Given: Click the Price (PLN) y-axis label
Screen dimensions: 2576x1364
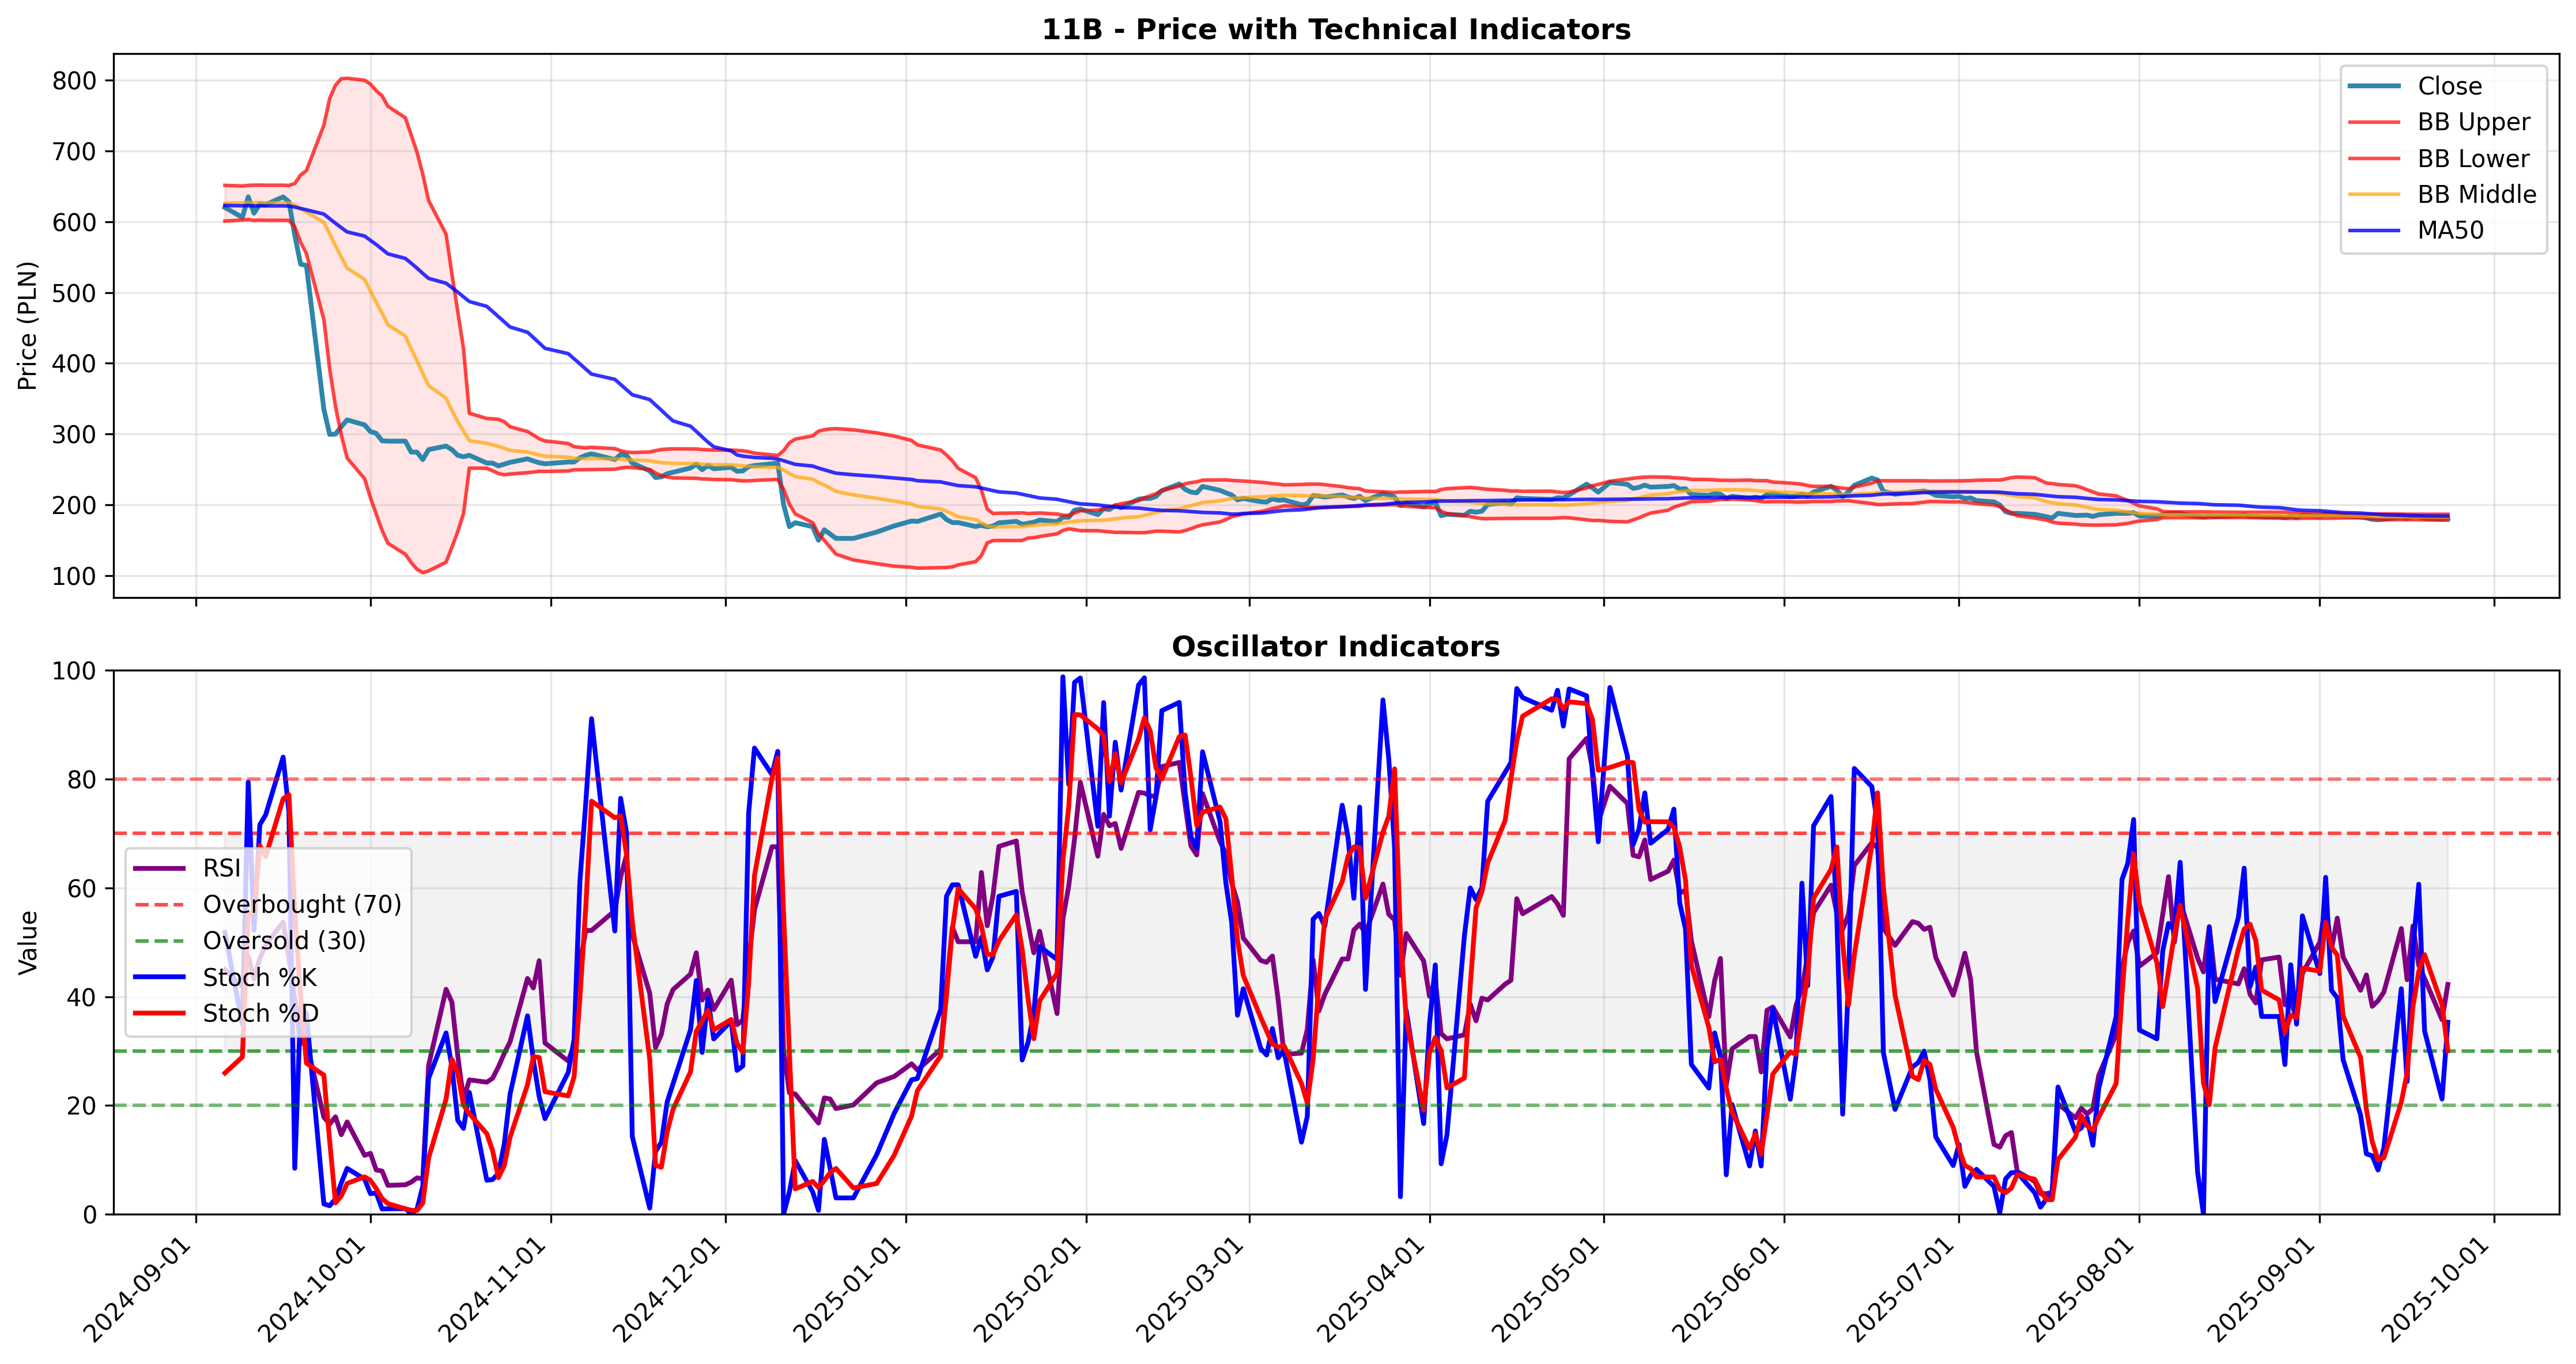Looking at the screenshot, I should coord(27,326).
